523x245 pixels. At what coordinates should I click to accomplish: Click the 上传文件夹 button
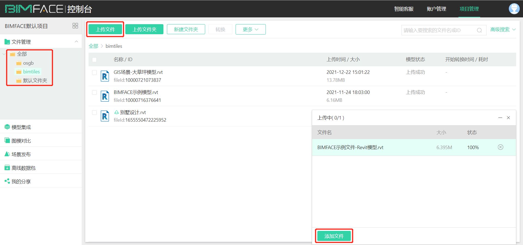pos(144,29)
